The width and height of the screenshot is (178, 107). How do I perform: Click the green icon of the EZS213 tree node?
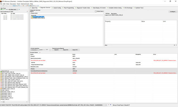[x=32, y=17]
